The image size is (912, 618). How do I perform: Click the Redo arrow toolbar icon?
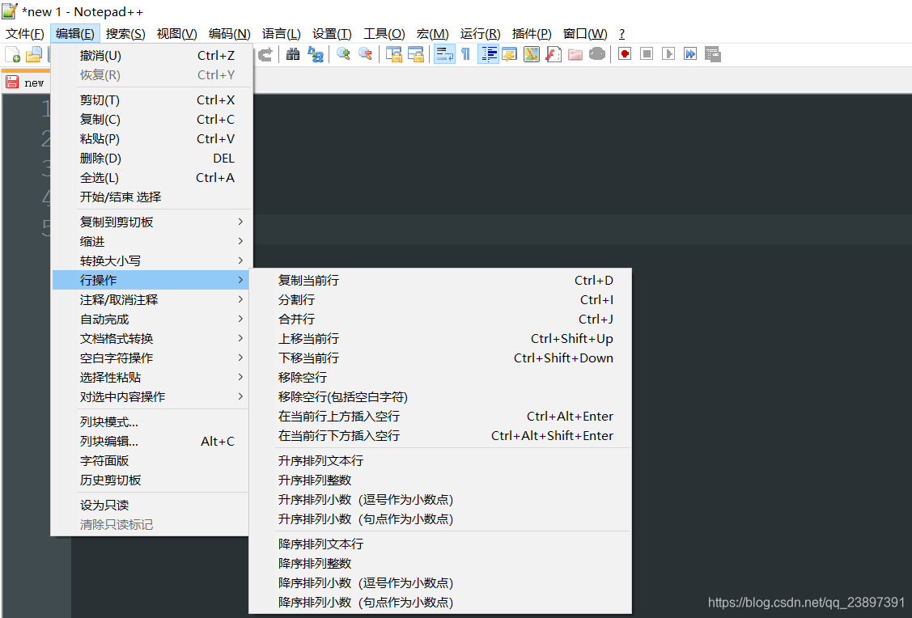(x=265, y=54)
